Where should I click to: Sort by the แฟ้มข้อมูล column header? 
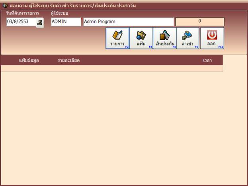29,61
